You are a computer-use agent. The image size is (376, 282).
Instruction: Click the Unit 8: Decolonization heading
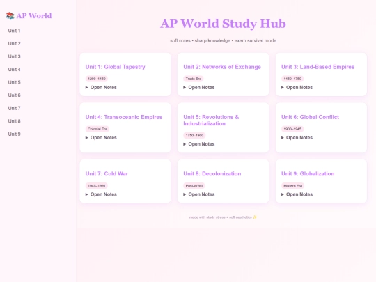212,173
